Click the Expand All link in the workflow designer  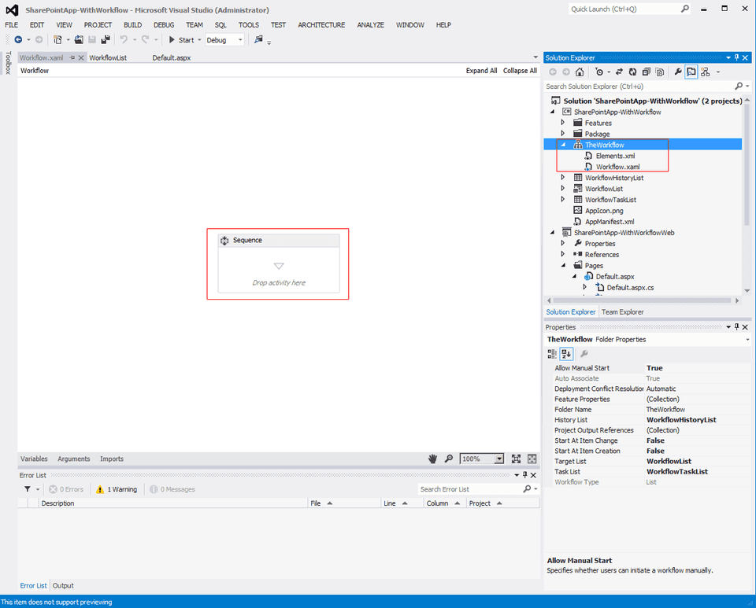tap(481, 70)
